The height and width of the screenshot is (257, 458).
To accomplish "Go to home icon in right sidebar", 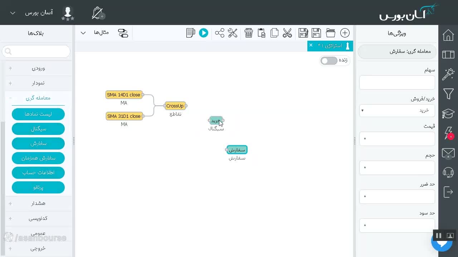I will pos(448,35).
